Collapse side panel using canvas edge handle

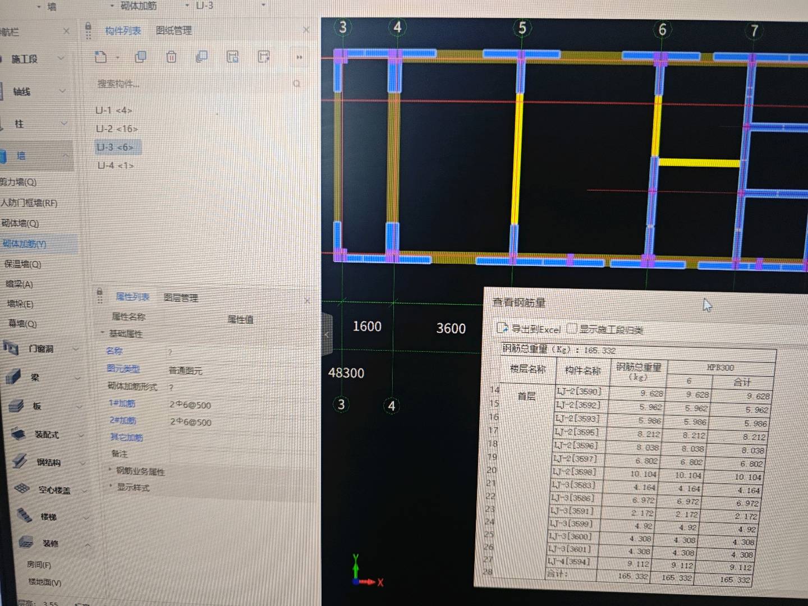pos(327,334)
